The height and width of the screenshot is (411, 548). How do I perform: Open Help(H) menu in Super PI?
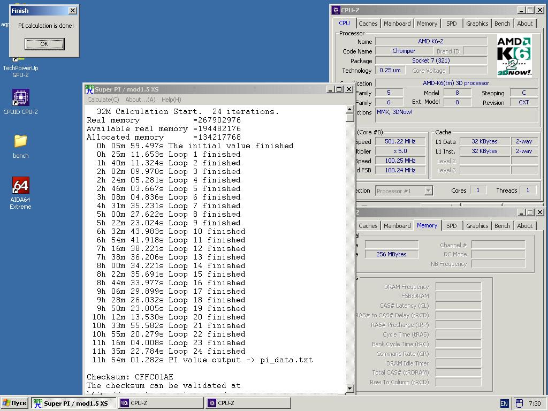[171, 100]
